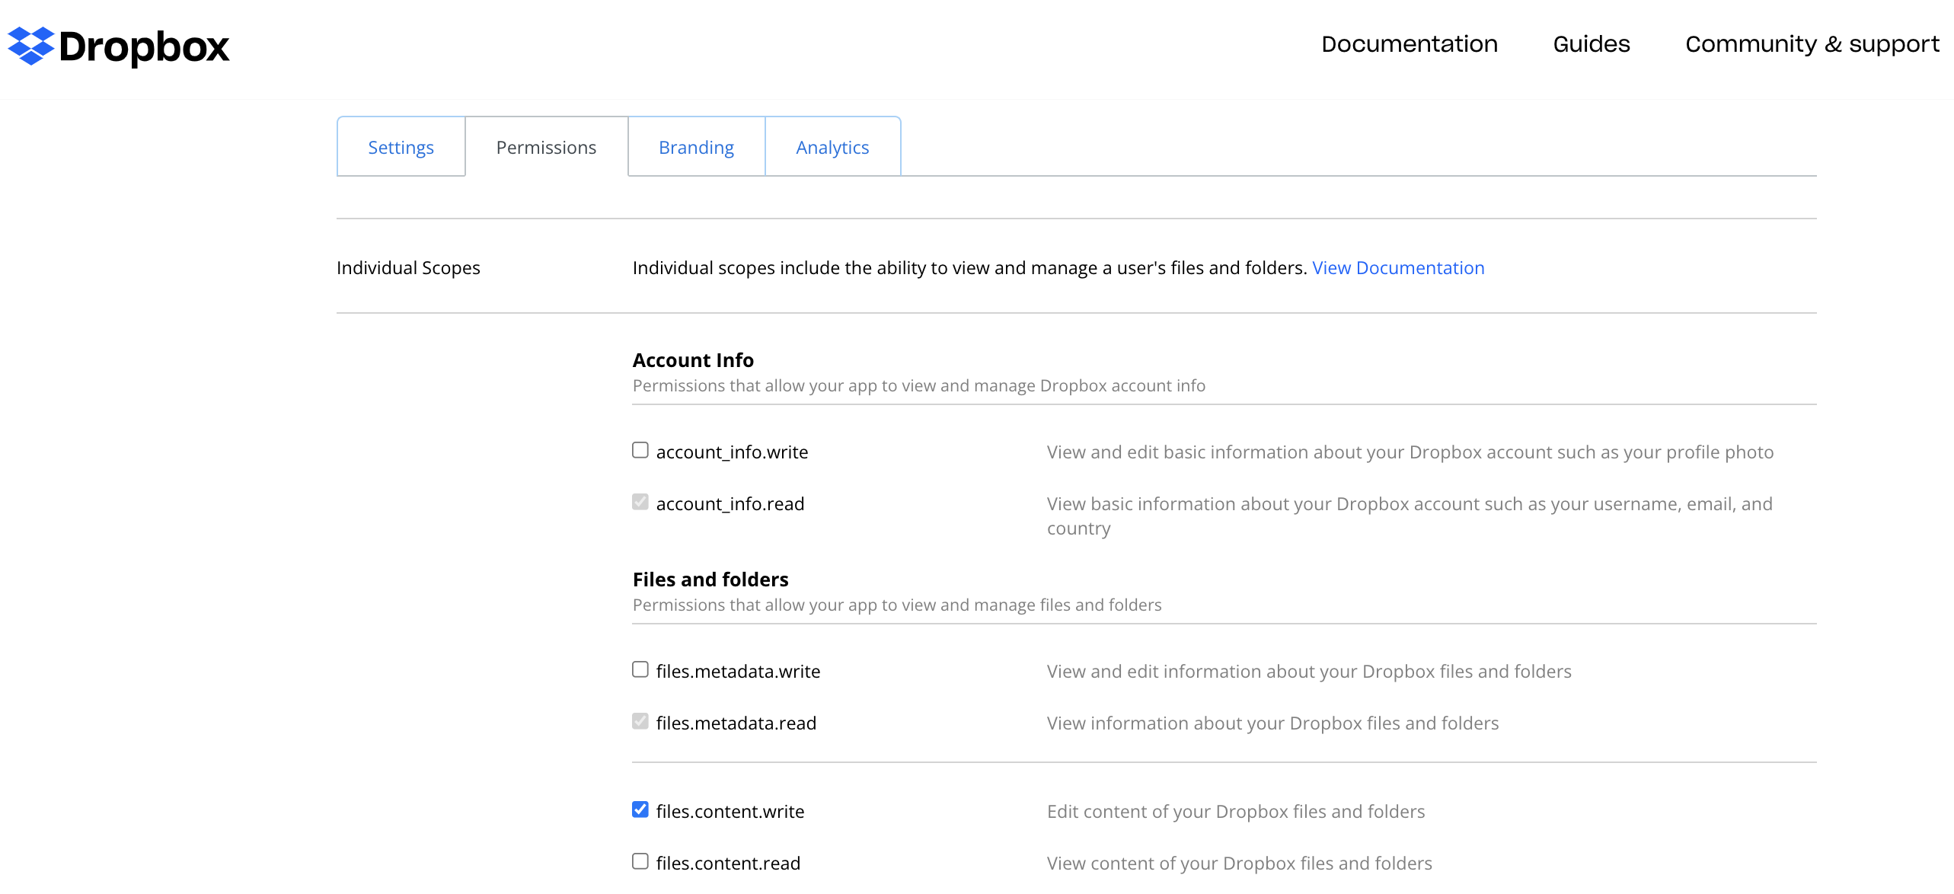The height and width of the screenshot is (894, 1954).
Task: Select the Permissions tab
Action: point(546,147)
